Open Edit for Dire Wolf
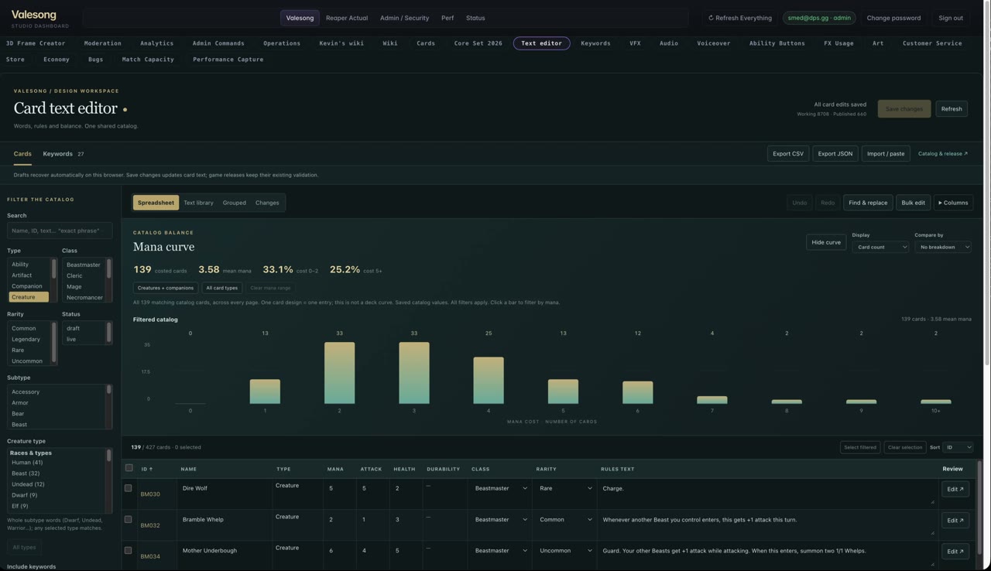The width and height of the screenshot is (991, 571). click(x=955, y=489)
